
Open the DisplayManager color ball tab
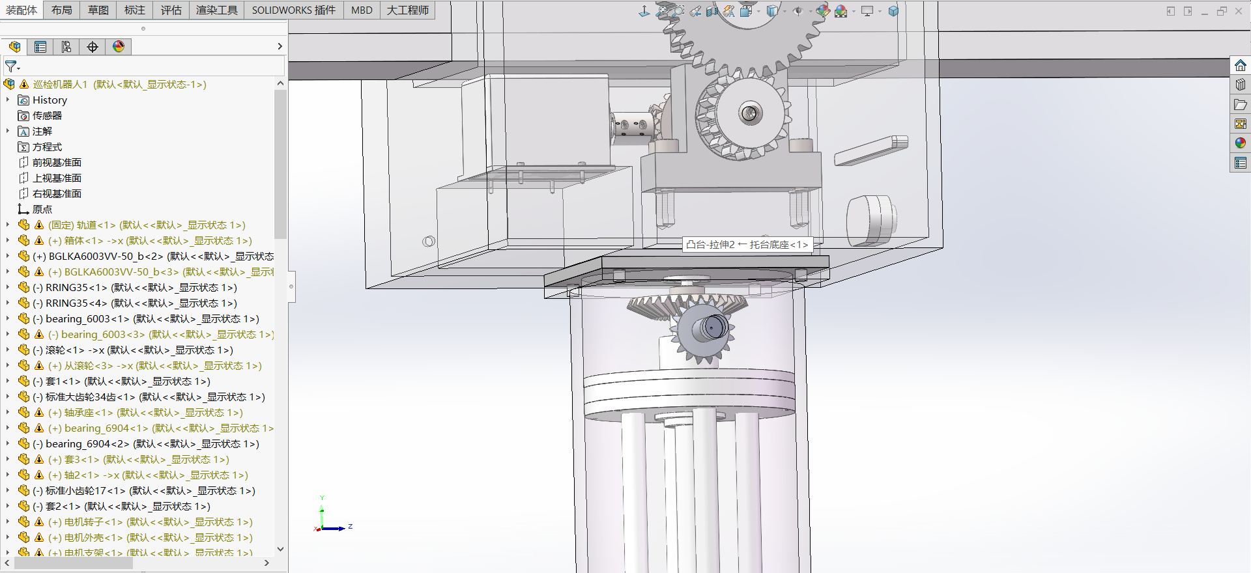119,47
